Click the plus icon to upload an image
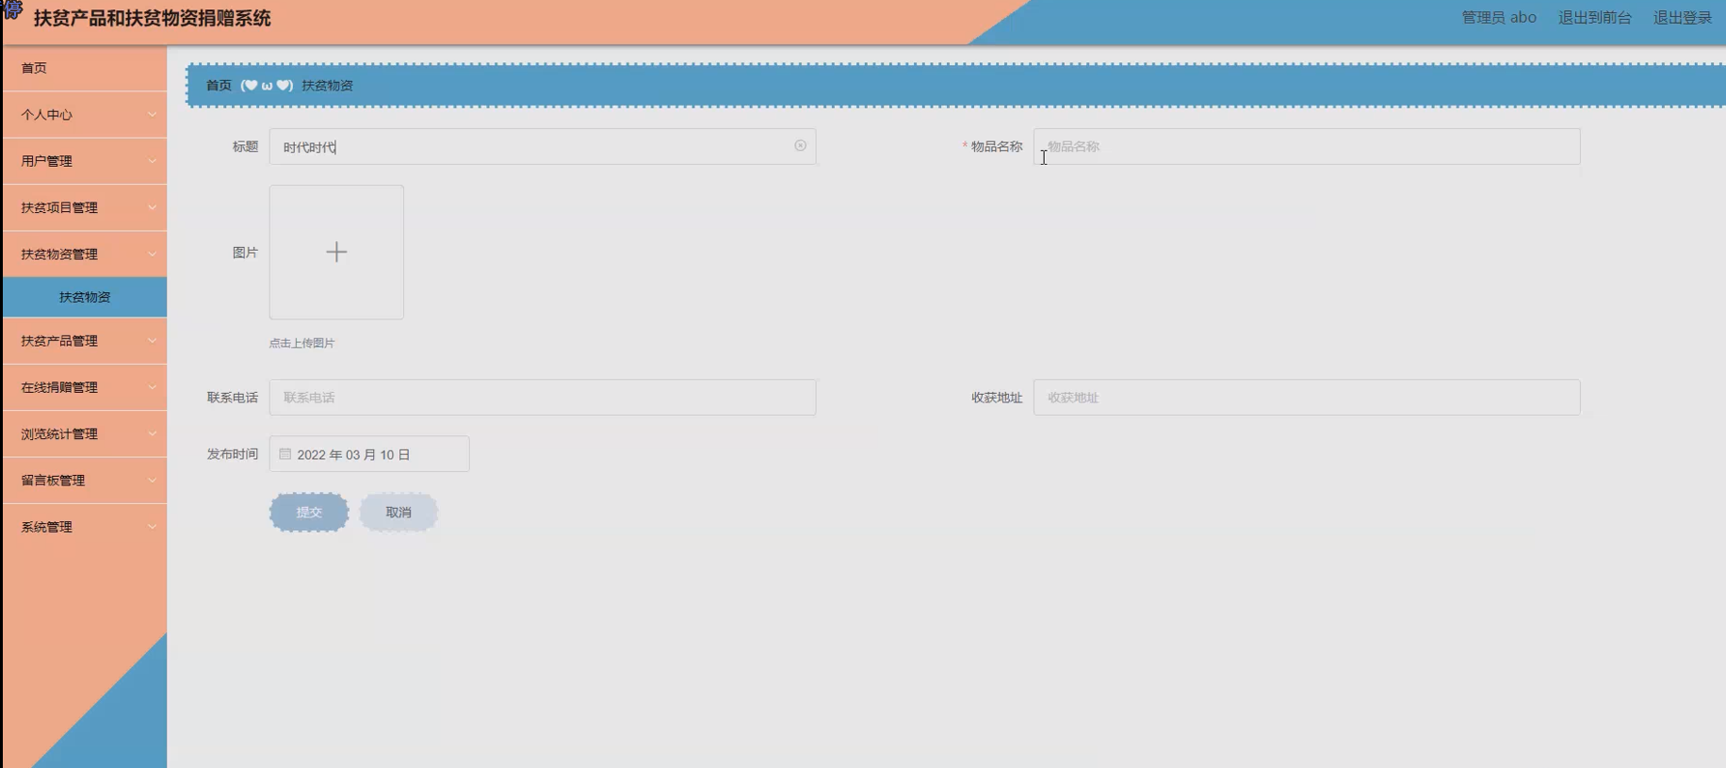 coord(336,252)
